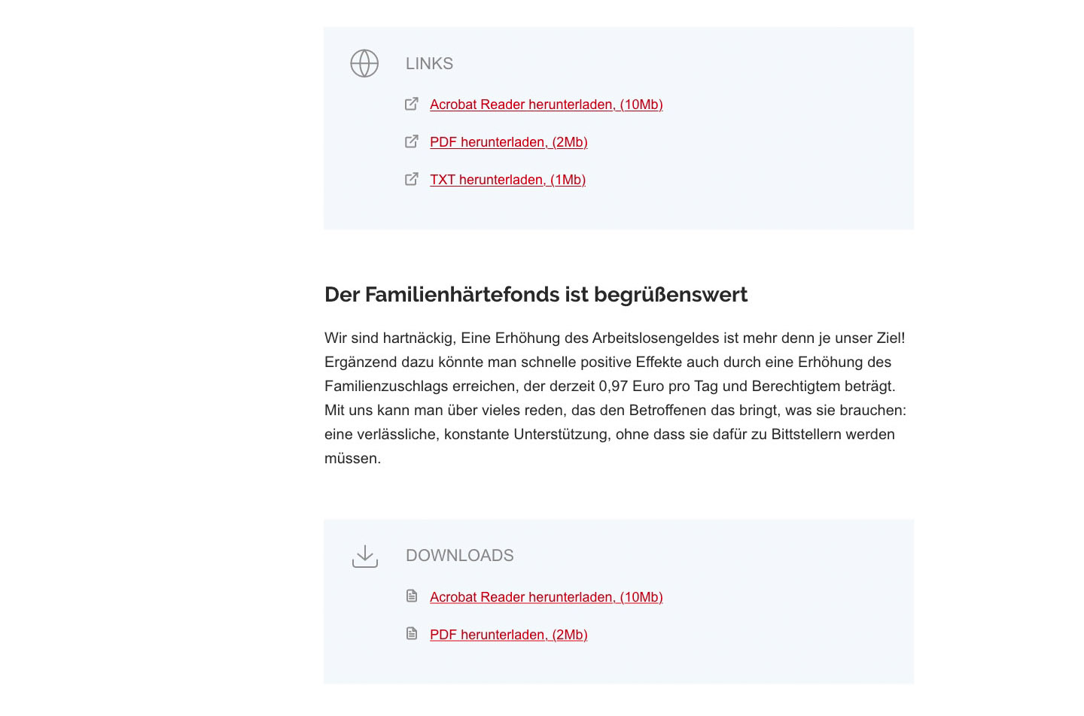Click the paragraph line starting 'Wir sind hartnäckig'
Viewport: 1084px width, 716px height.
coord(614,338)
